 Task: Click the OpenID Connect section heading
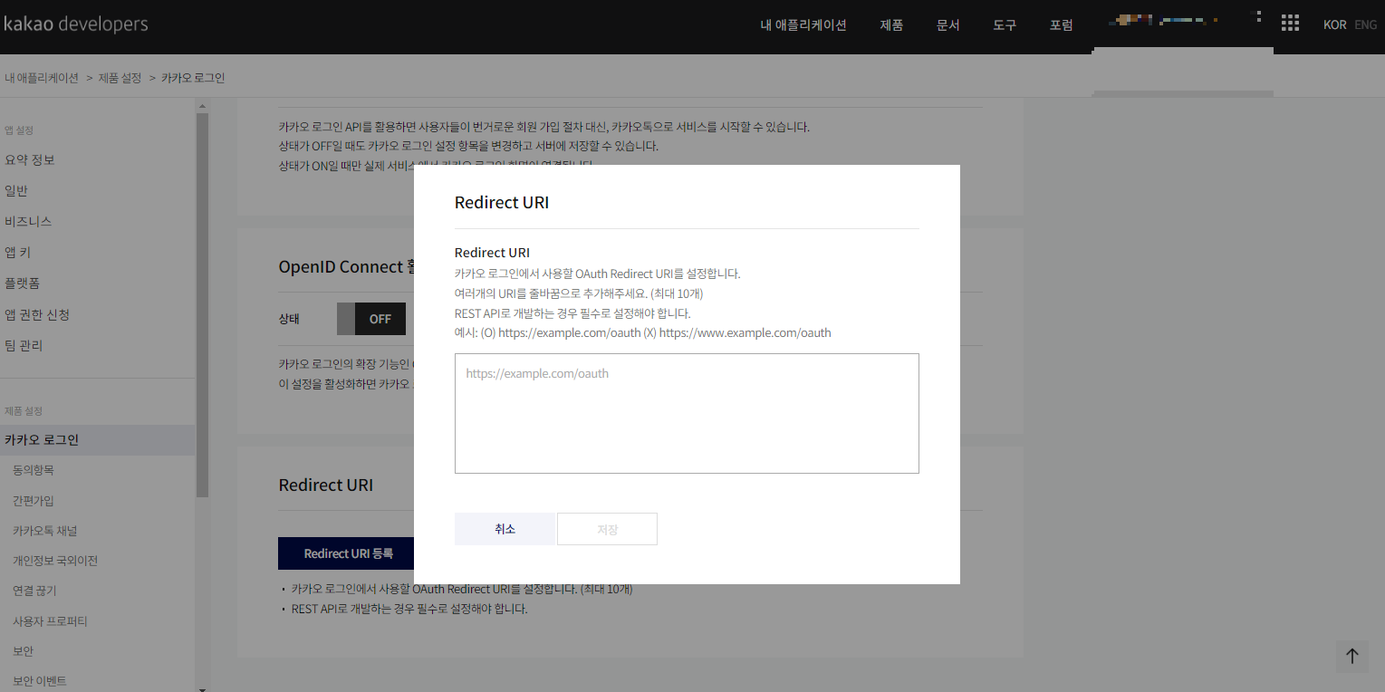click(346, 266)
